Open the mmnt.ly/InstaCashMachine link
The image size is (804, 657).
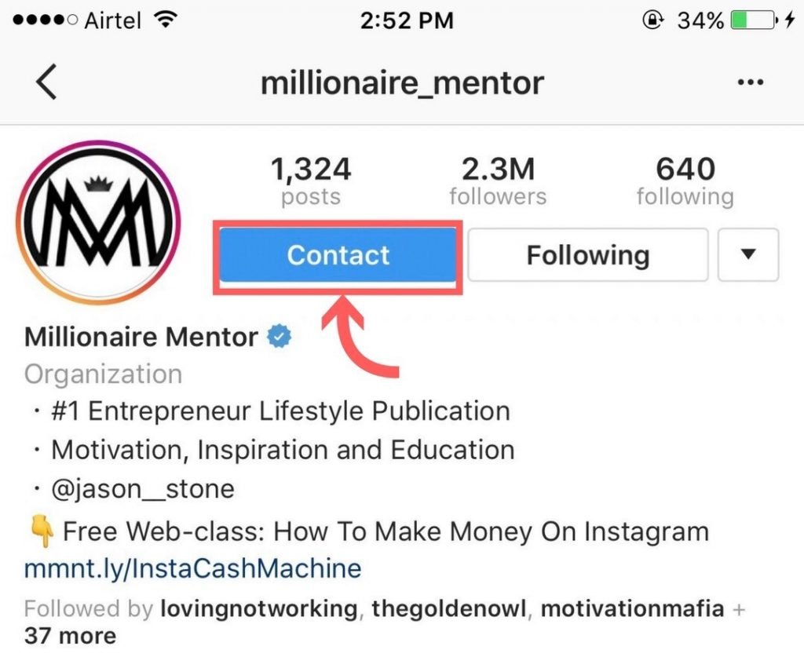(x=193, y=568)
